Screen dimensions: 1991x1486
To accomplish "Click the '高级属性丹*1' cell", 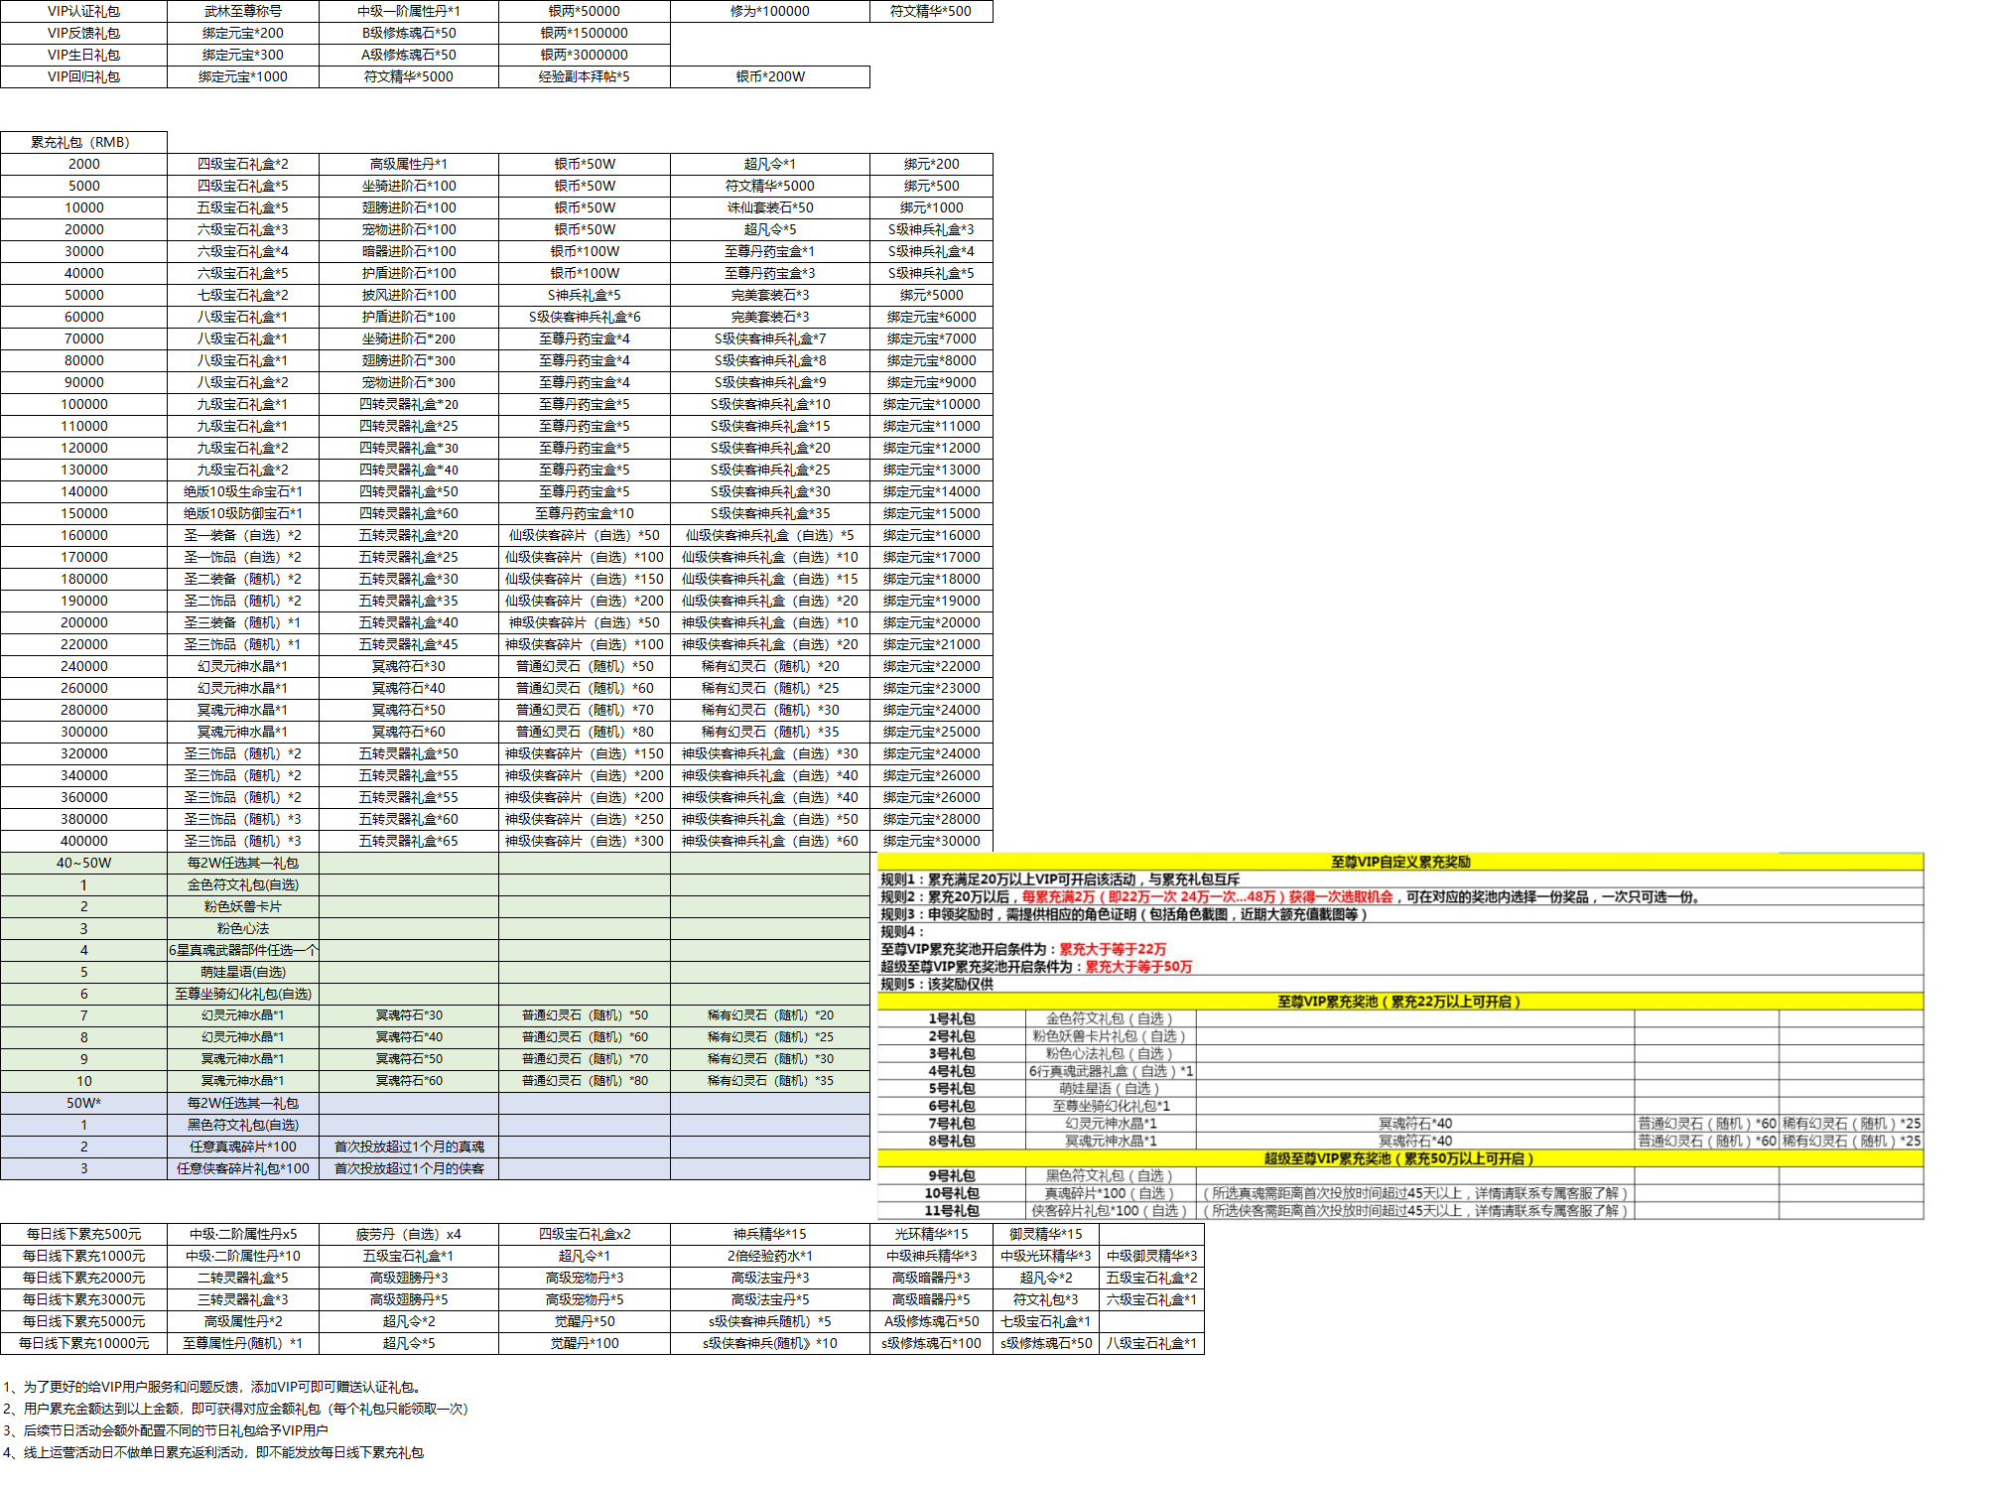I will click(409, 164).
